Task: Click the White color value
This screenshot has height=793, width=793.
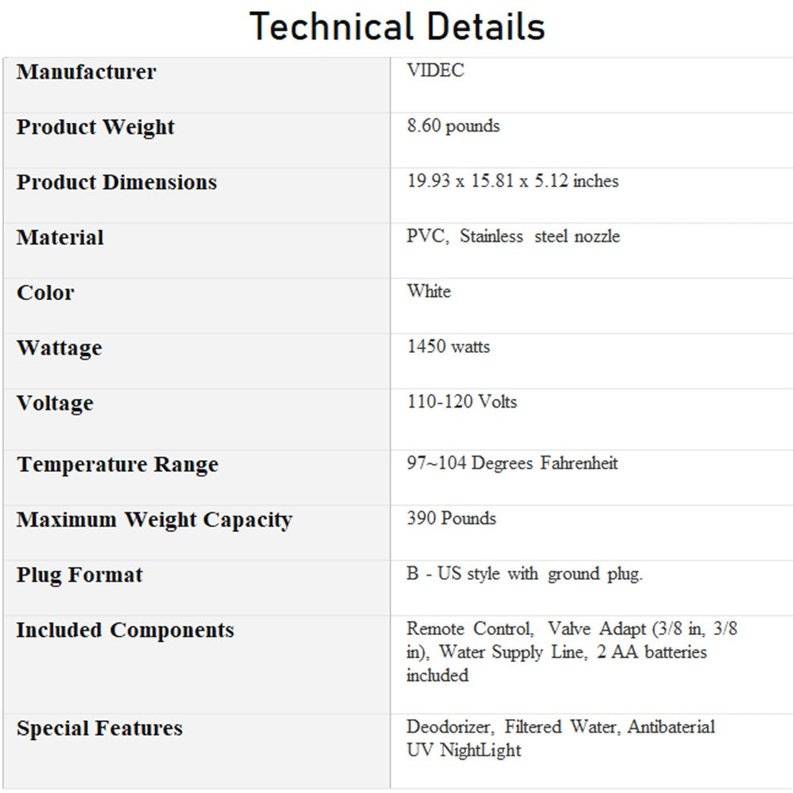Action: pos(429,291)
